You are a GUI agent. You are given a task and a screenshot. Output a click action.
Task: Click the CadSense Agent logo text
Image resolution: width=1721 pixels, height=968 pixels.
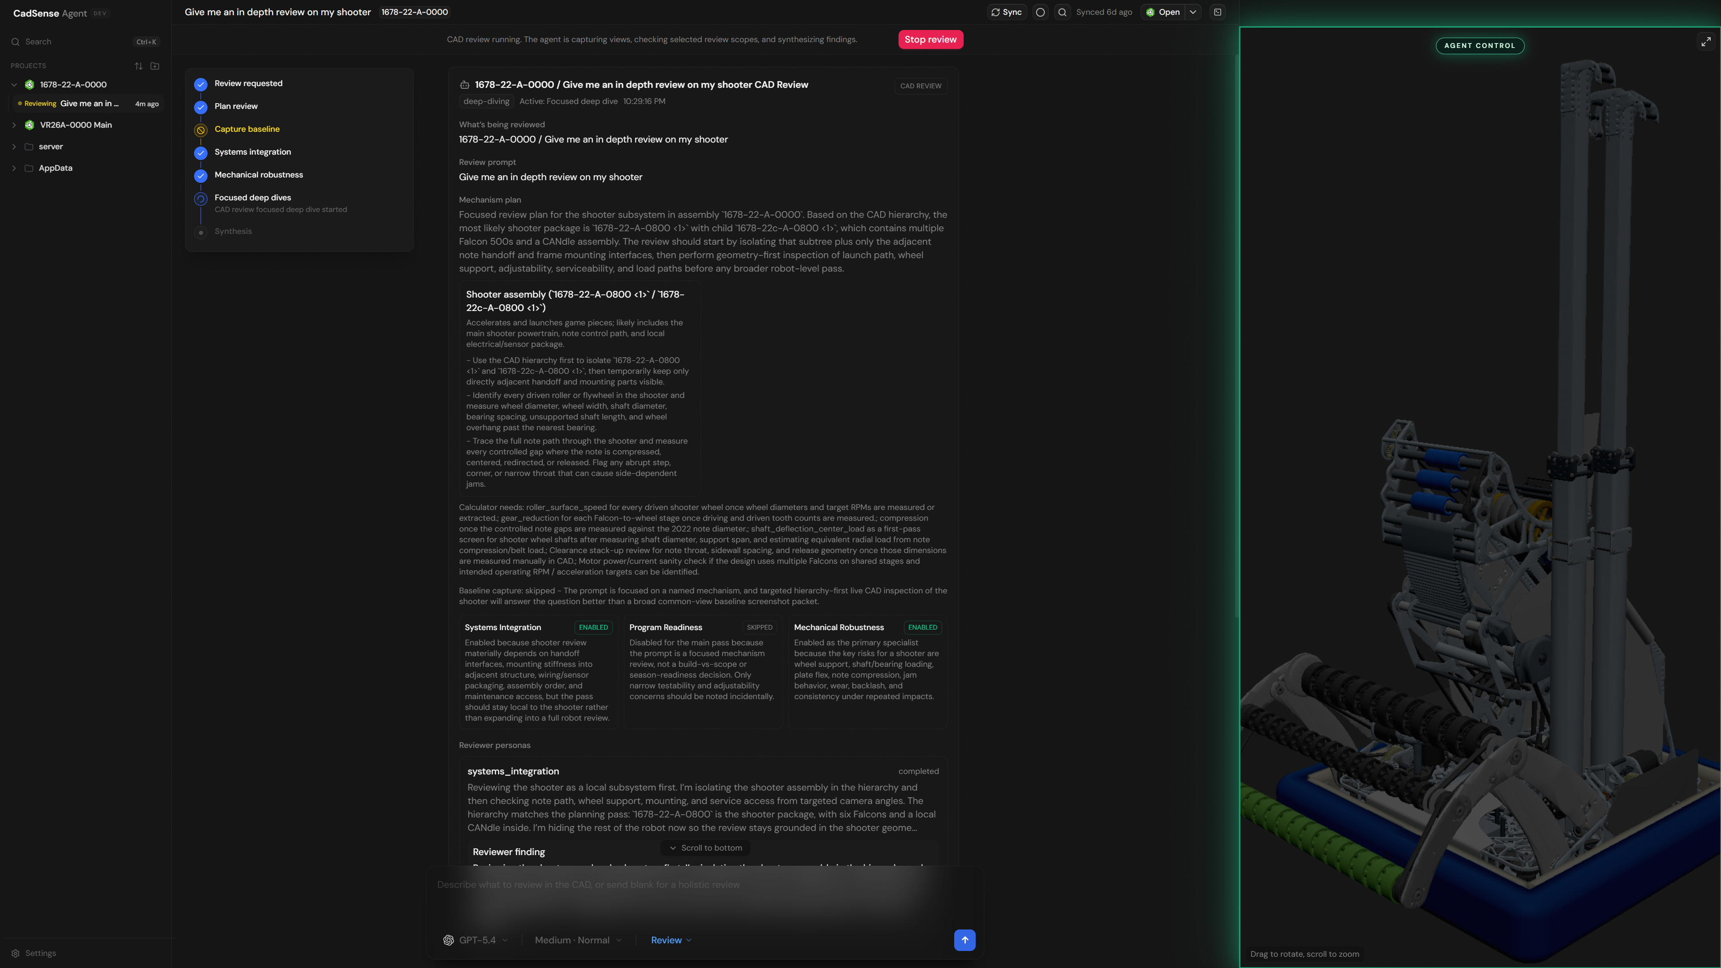49,13
